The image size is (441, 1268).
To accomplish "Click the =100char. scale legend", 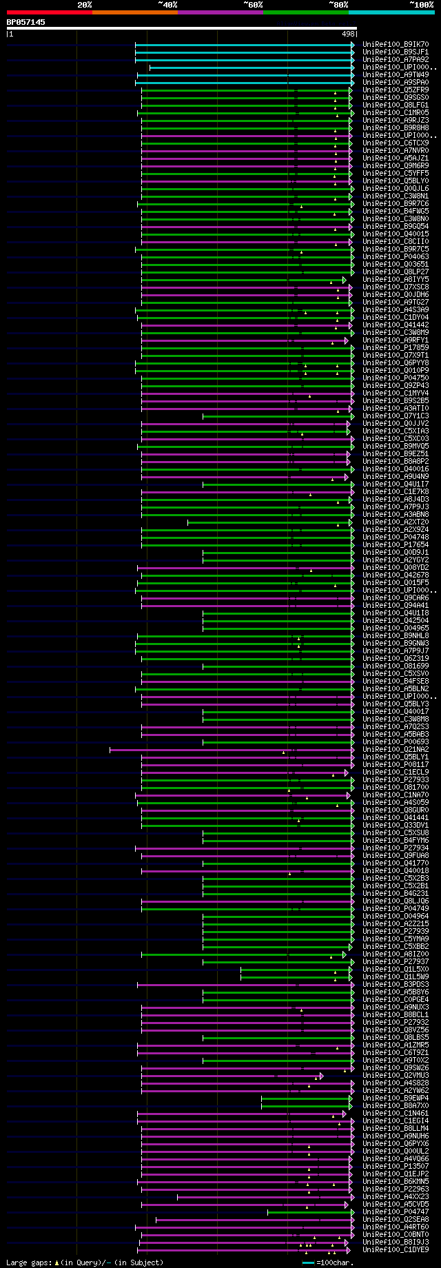I will [x=328, y=1262].
